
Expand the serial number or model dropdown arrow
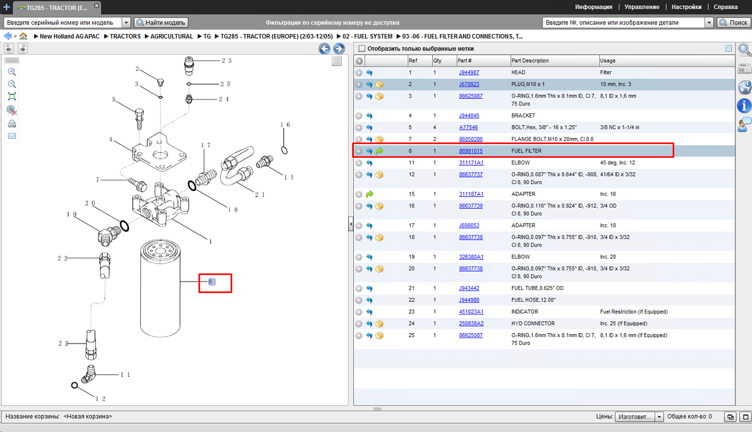tap(126, 23)
